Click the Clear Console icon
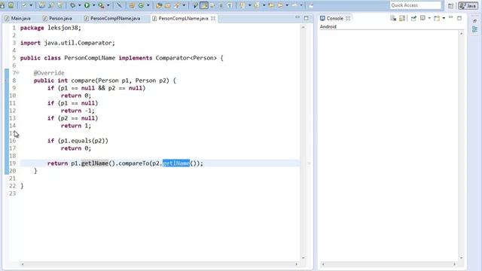 pos(393,18)
